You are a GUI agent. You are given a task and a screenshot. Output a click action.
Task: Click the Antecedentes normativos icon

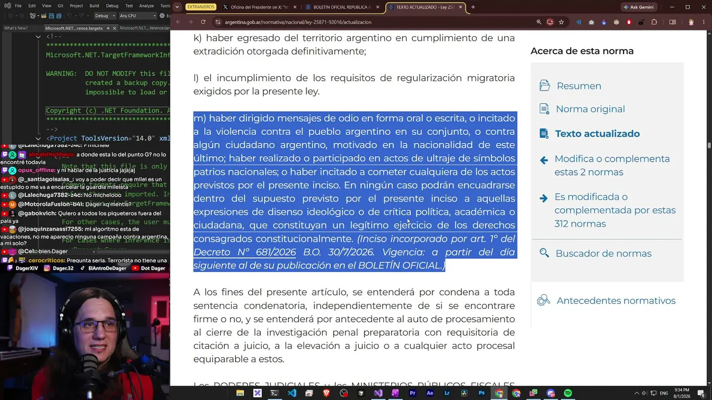point(543,301)
